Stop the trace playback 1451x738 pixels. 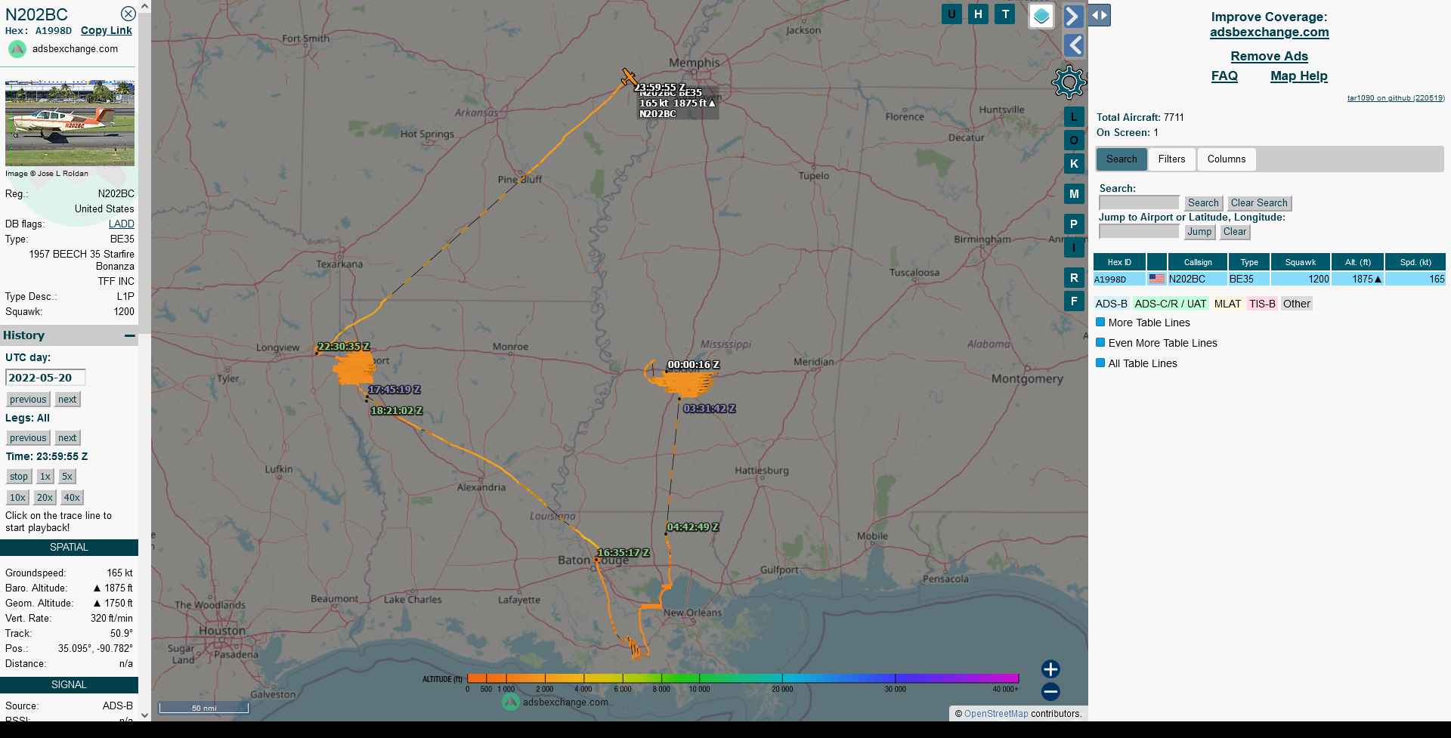tap(19, 477)
